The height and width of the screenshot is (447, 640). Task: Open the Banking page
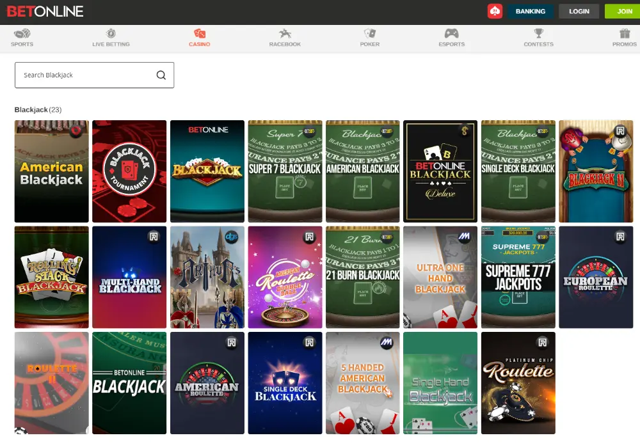(530, 12)
